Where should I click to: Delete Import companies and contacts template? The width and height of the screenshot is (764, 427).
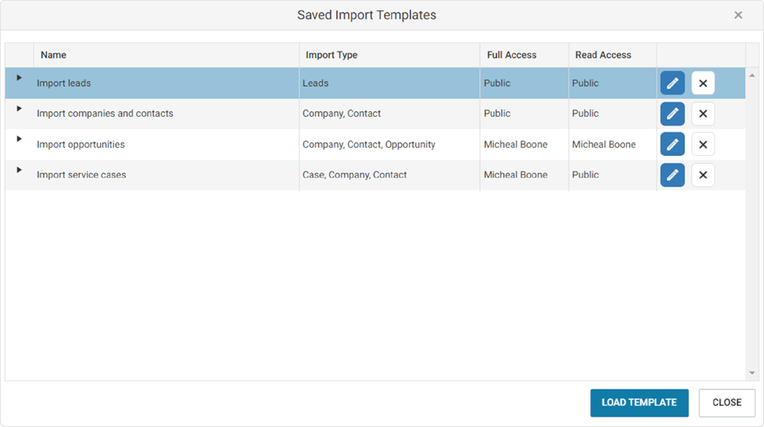pyautogui.click(x=703, y=114)
